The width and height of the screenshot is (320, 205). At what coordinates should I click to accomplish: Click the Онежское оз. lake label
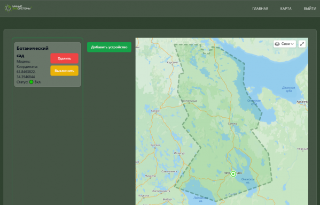coord(248,181)
